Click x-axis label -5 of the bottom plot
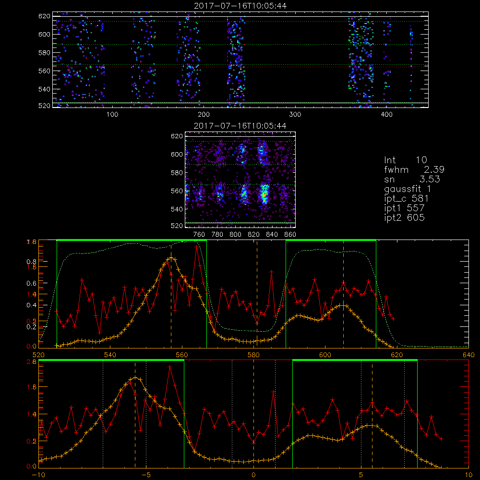Screen dimensions: 480x480 tap(146, 475)
